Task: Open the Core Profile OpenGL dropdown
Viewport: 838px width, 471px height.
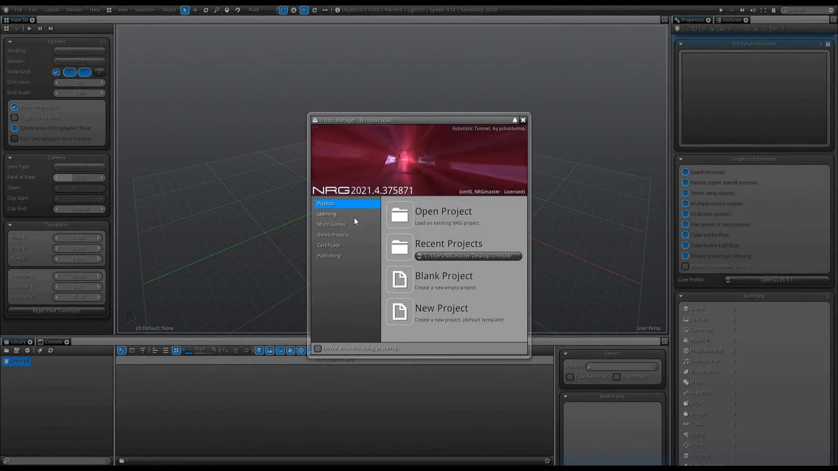Action: click(x=776, y=280)
